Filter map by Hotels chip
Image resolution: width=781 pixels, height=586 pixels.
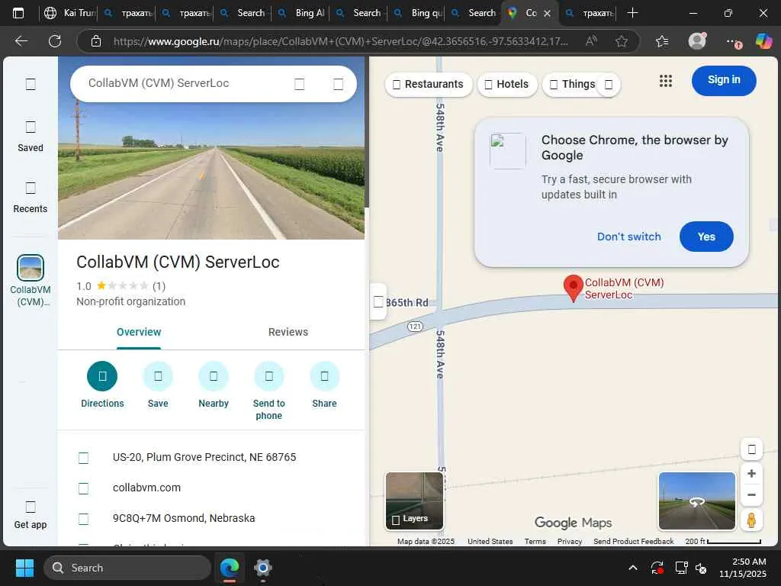coord(507,84)
